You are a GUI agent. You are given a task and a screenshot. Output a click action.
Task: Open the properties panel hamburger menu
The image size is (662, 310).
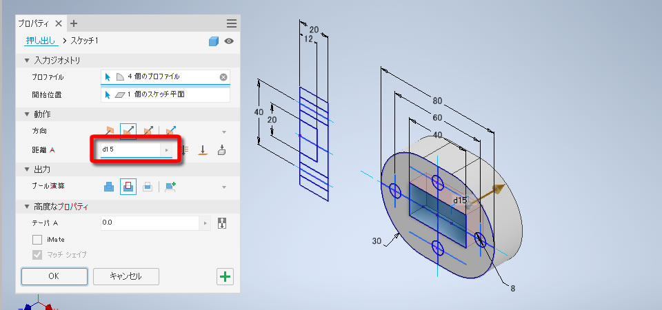232,23
